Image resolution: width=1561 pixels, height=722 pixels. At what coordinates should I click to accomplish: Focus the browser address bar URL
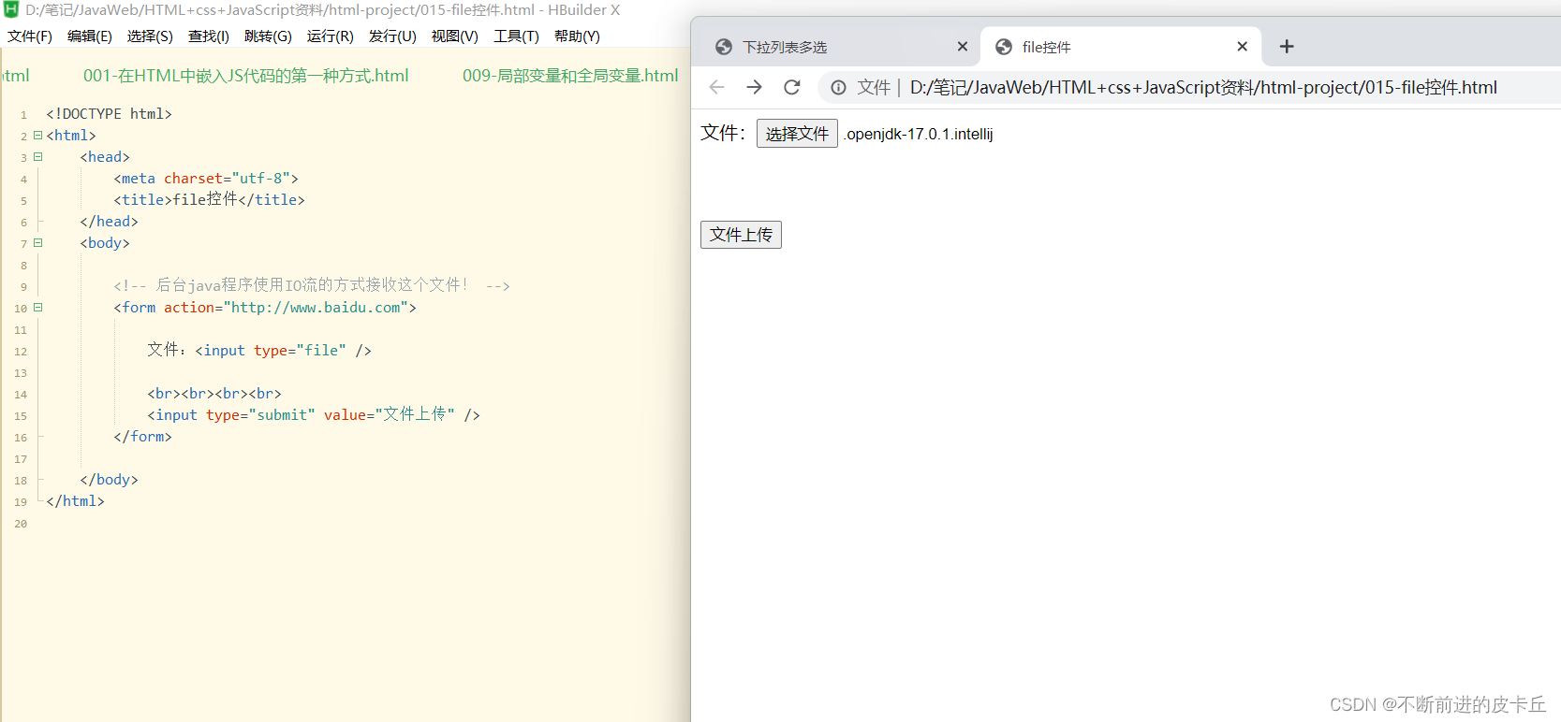pyautogui.click(x=1203, y=87)
